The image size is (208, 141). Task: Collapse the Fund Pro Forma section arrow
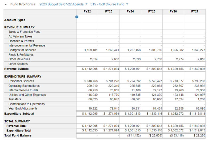[6, 5]
